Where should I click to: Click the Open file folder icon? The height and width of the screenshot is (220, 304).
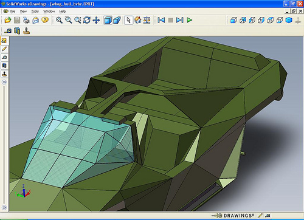(x=8, y=20)
